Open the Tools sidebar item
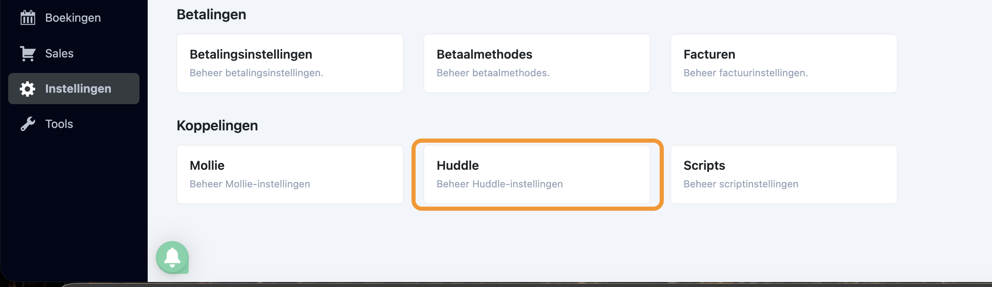Image resolution: width=992 pixels, height=287 pixels. (x=59, y=124)
